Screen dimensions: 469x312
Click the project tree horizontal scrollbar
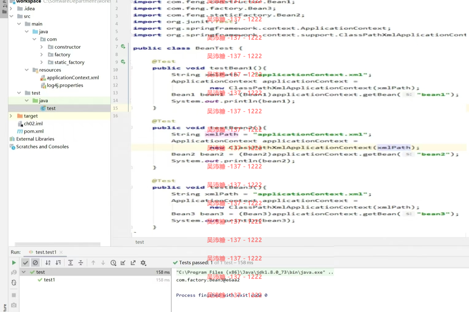pyautogui.click(x=58, y=244)
